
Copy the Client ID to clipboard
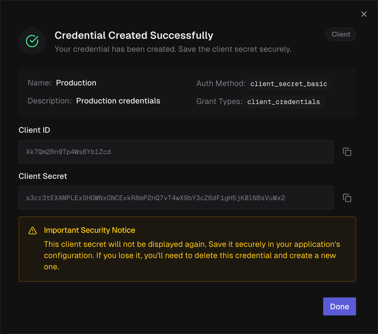347,152
